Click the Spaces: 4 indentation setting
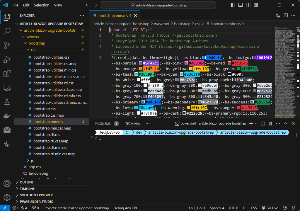The width and height of the screenshot is (300, 211). coord(217,208)
